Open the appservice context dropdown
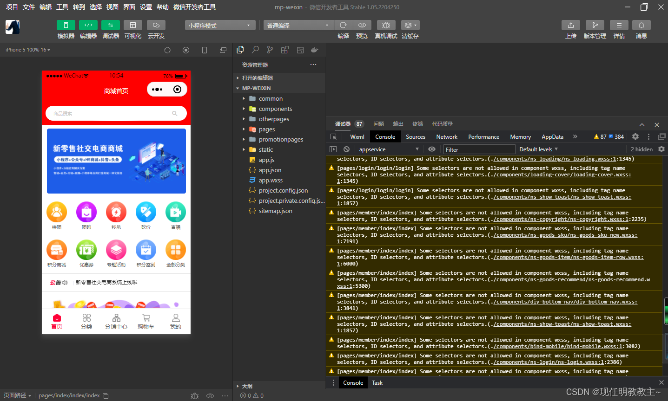This screenshot has width=668, height=401. coord(389,149)
